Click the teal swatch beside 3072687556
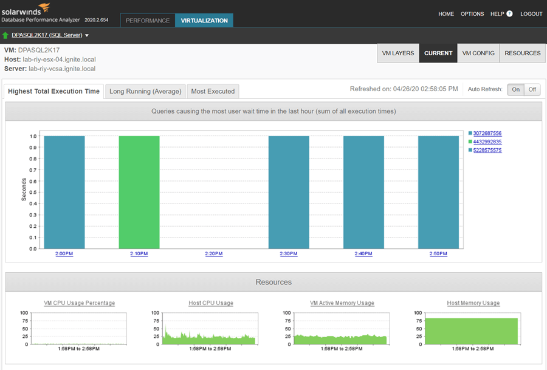Viewport: 547px width, 370px height. point(470,133)
